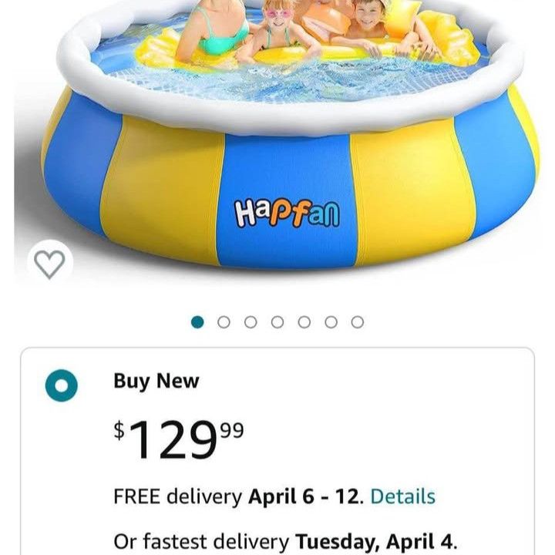Tap the Buy New option card
The height and width of the screenshot is (555, 555).
pos(277,451)
